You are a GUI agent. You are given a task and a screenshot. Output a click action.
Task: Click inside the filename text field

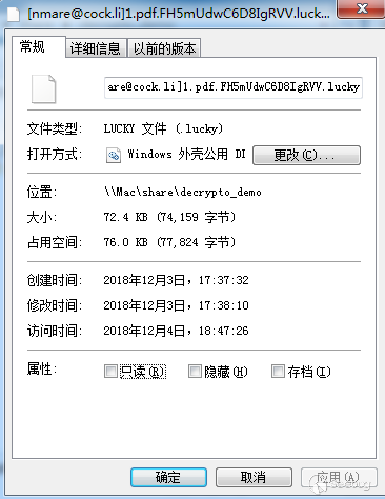(x=234, y=87)
